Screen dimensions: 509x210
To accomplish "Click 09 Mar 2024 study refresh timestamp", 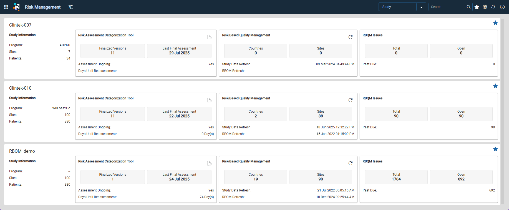I will [x=335, y=64].
